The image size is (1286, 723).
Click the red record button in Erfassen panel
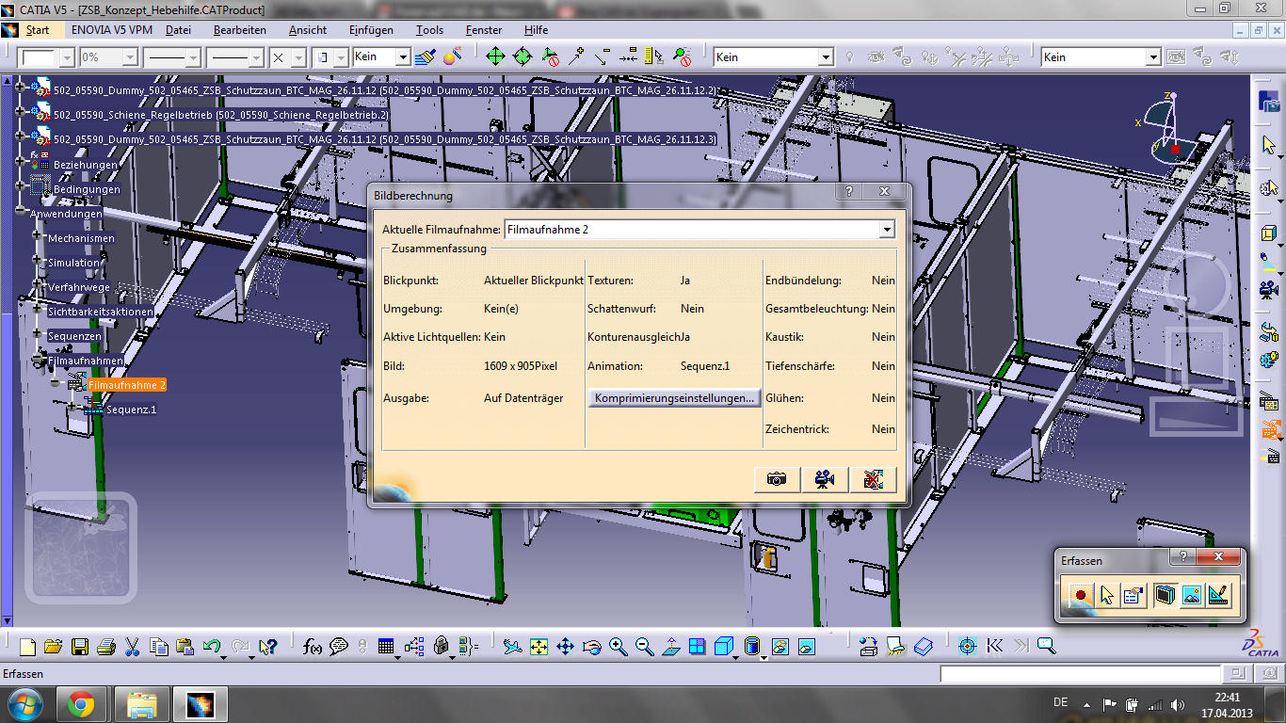point(1081,595)
